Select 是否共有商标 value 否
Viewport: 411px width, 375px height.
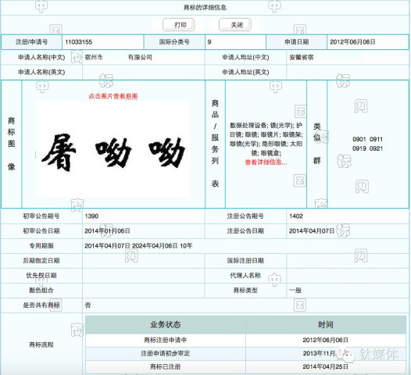(88, 305)
